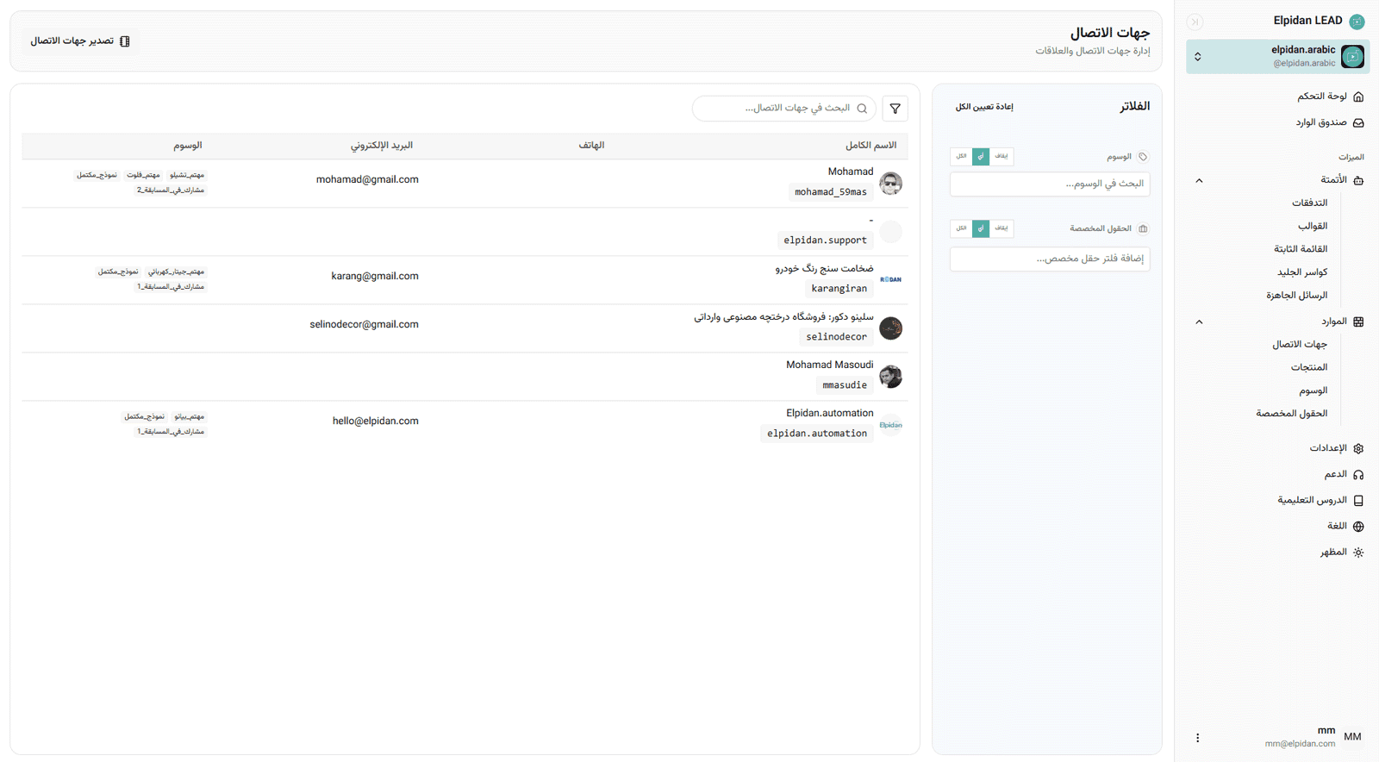Click Mohamad Masoudi's profile avatar
This screenshot has width=1379, height=762.
click(890, 376)
